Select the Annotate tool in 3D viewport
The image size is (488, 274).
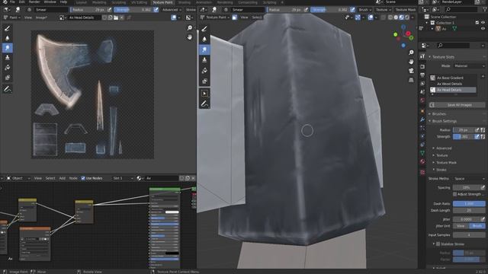[x=204, y=104]
